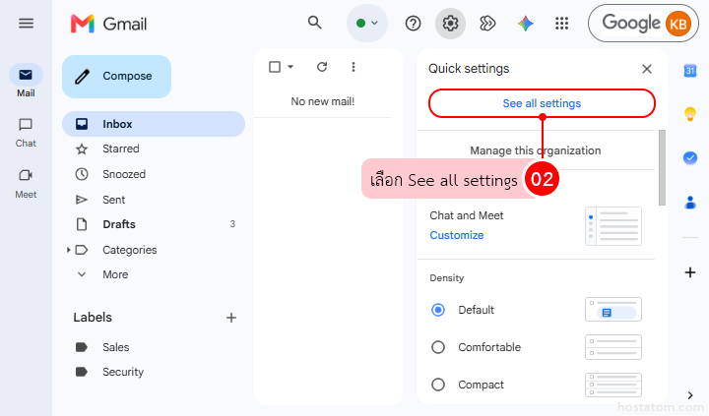709x416 pixels.
Task: Open Google Calendar side panel icon
Action: 689,71
